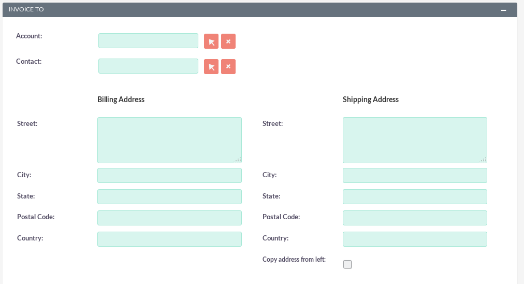The width and height of the screenshot is (524, 284).
Task: Collapse the Invoice To panel
Action: [x=503, y=10]
